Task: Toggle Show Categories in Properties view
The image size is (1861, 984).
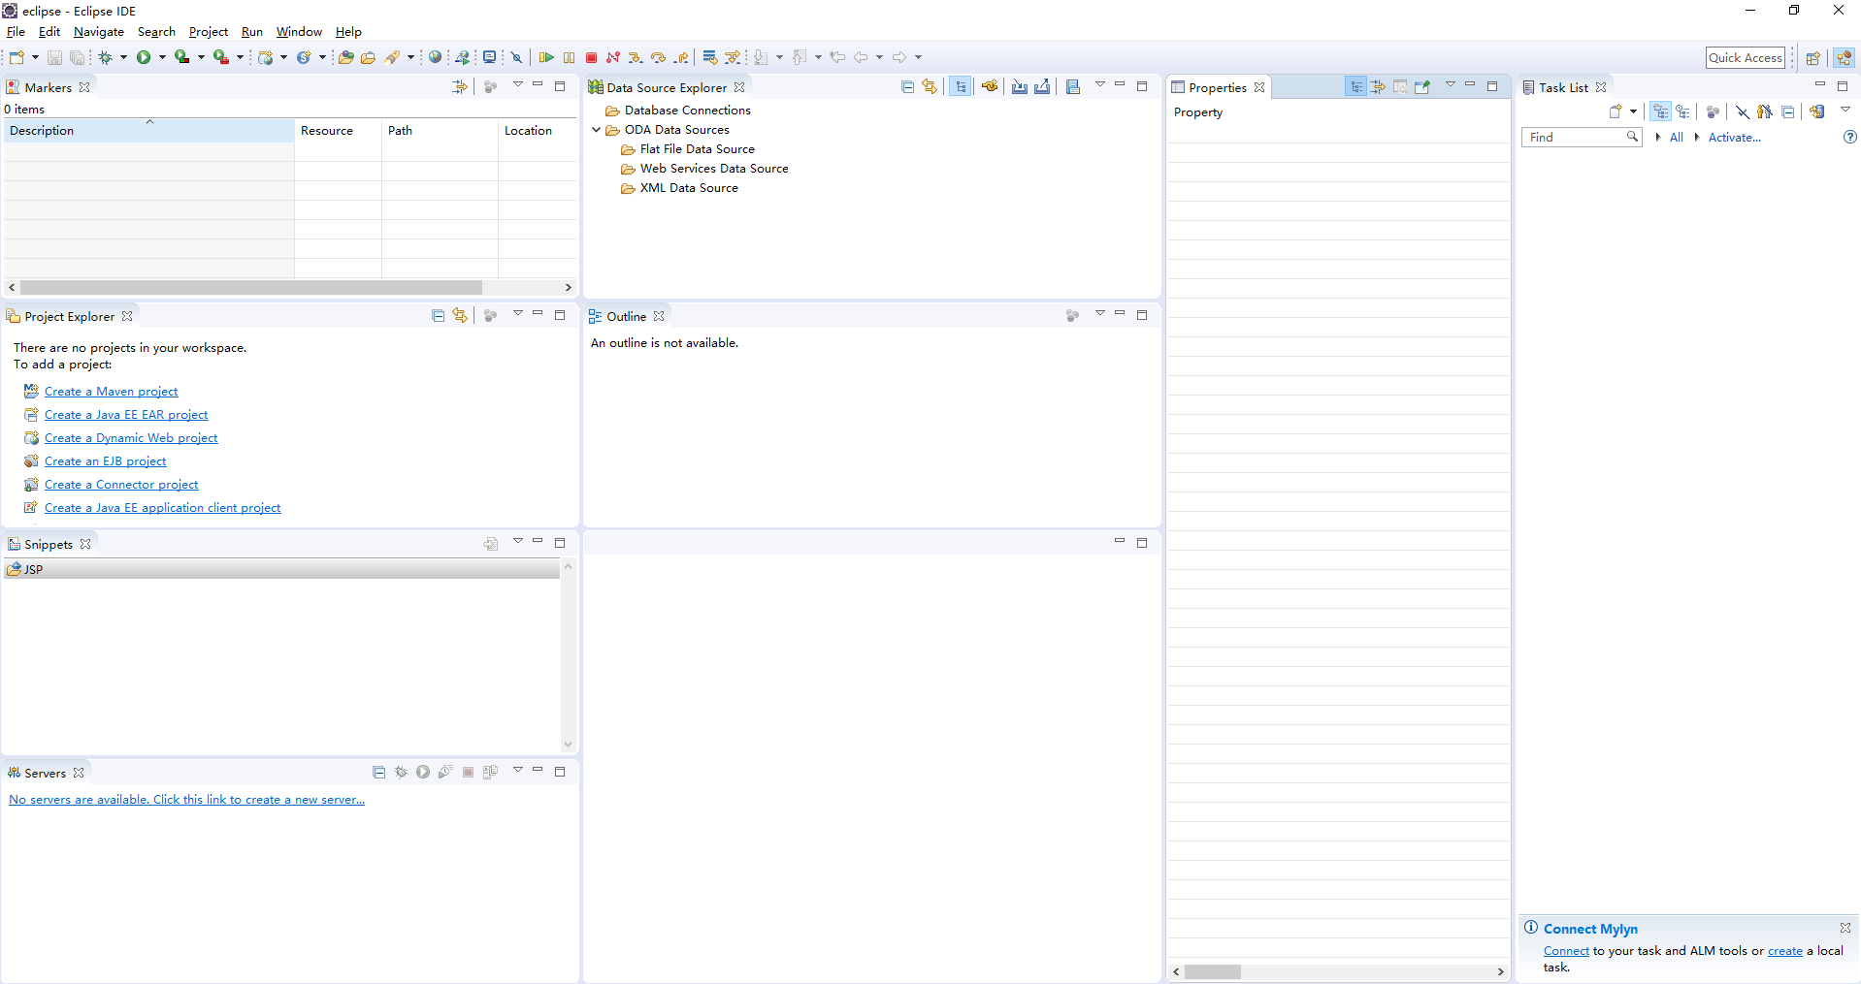Action: 1355,87
